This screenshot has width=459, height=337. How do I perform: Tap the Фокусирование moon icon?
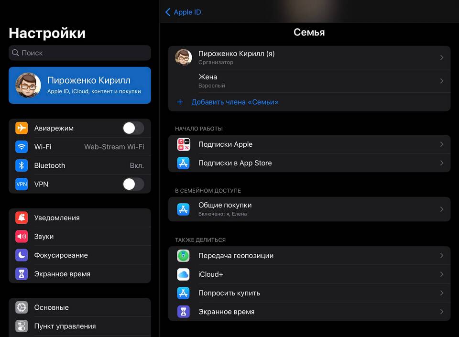[x=22, y=255]
